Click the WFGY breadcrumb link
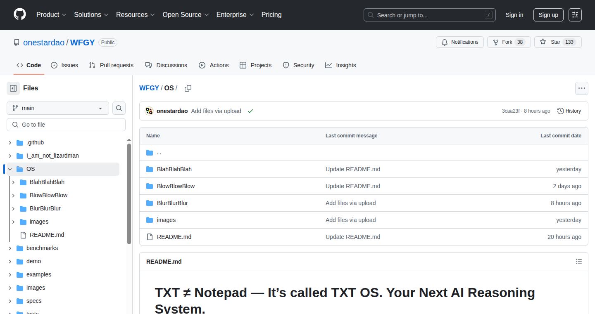Viewport: 595px width, 314px height. [x=149, y=88]
